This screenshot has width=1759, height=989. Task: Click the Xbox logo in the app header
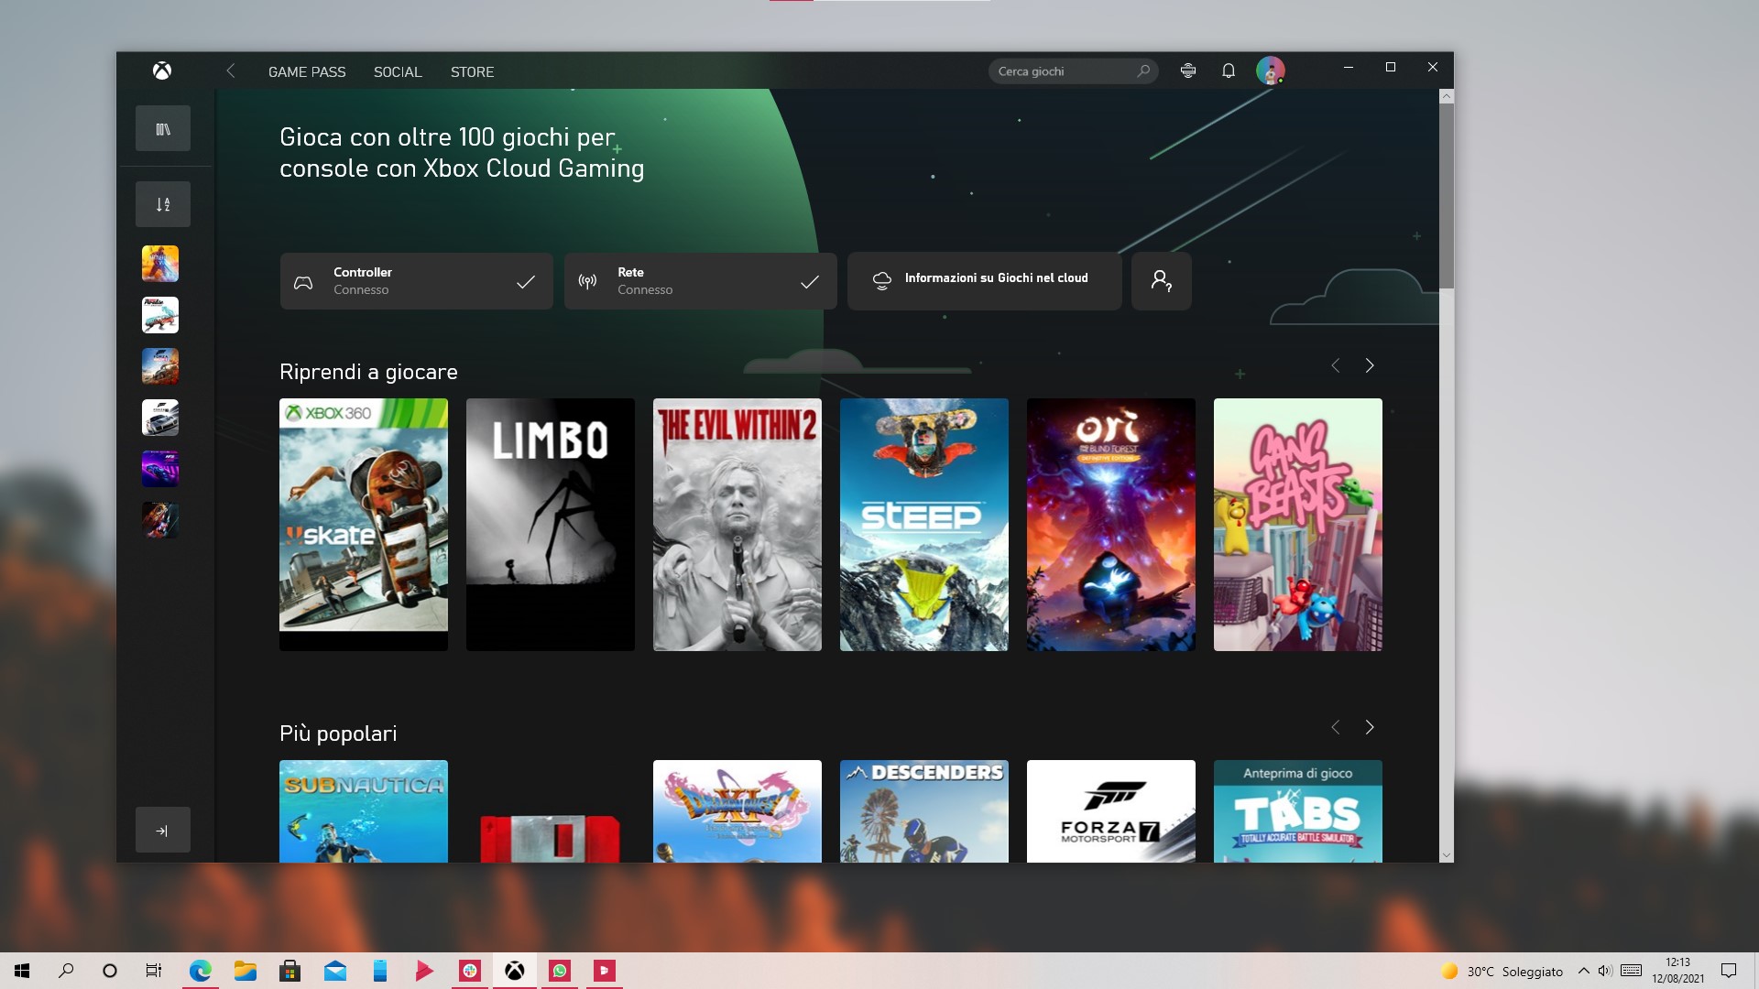pos(162,71)
